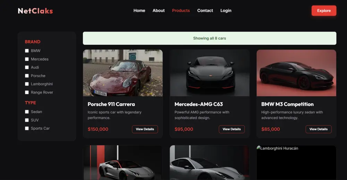This screenshot has width=347, height=180.
Task: Click the BRAND filter heading
Action: click(x=33, y=42)
